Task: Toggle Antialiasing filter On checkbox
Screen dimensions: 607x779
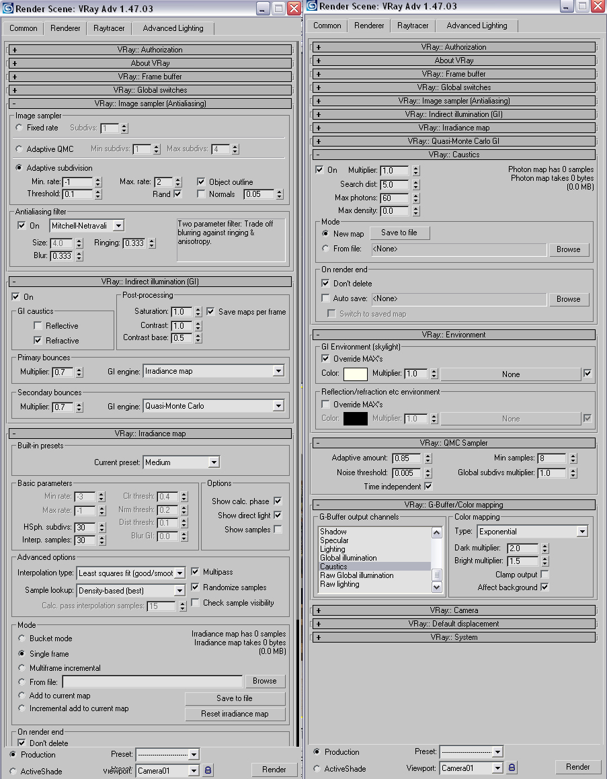Action: click(22, 226)
